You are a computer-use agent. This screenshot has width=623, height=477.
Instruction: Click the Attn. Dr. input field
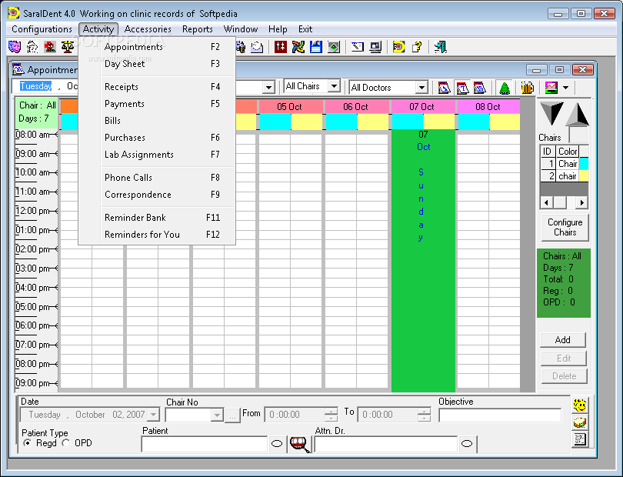tap(386, 444)
